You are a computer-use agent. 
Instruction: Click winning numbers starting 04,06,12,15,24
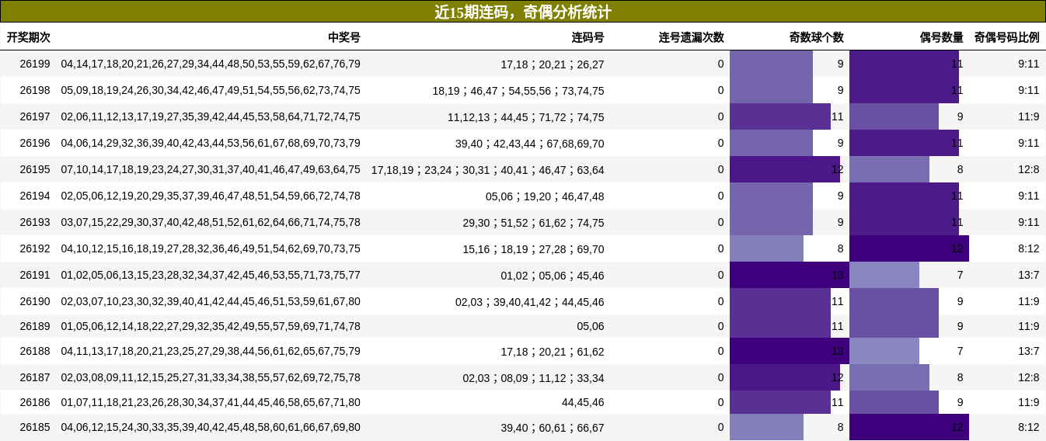[x=211, y=427]
